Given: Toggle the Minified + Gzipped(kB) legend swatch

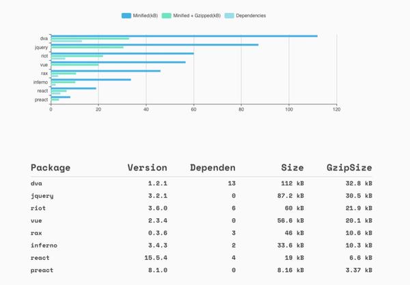Looking at the screenshot, I should [167, 16].
